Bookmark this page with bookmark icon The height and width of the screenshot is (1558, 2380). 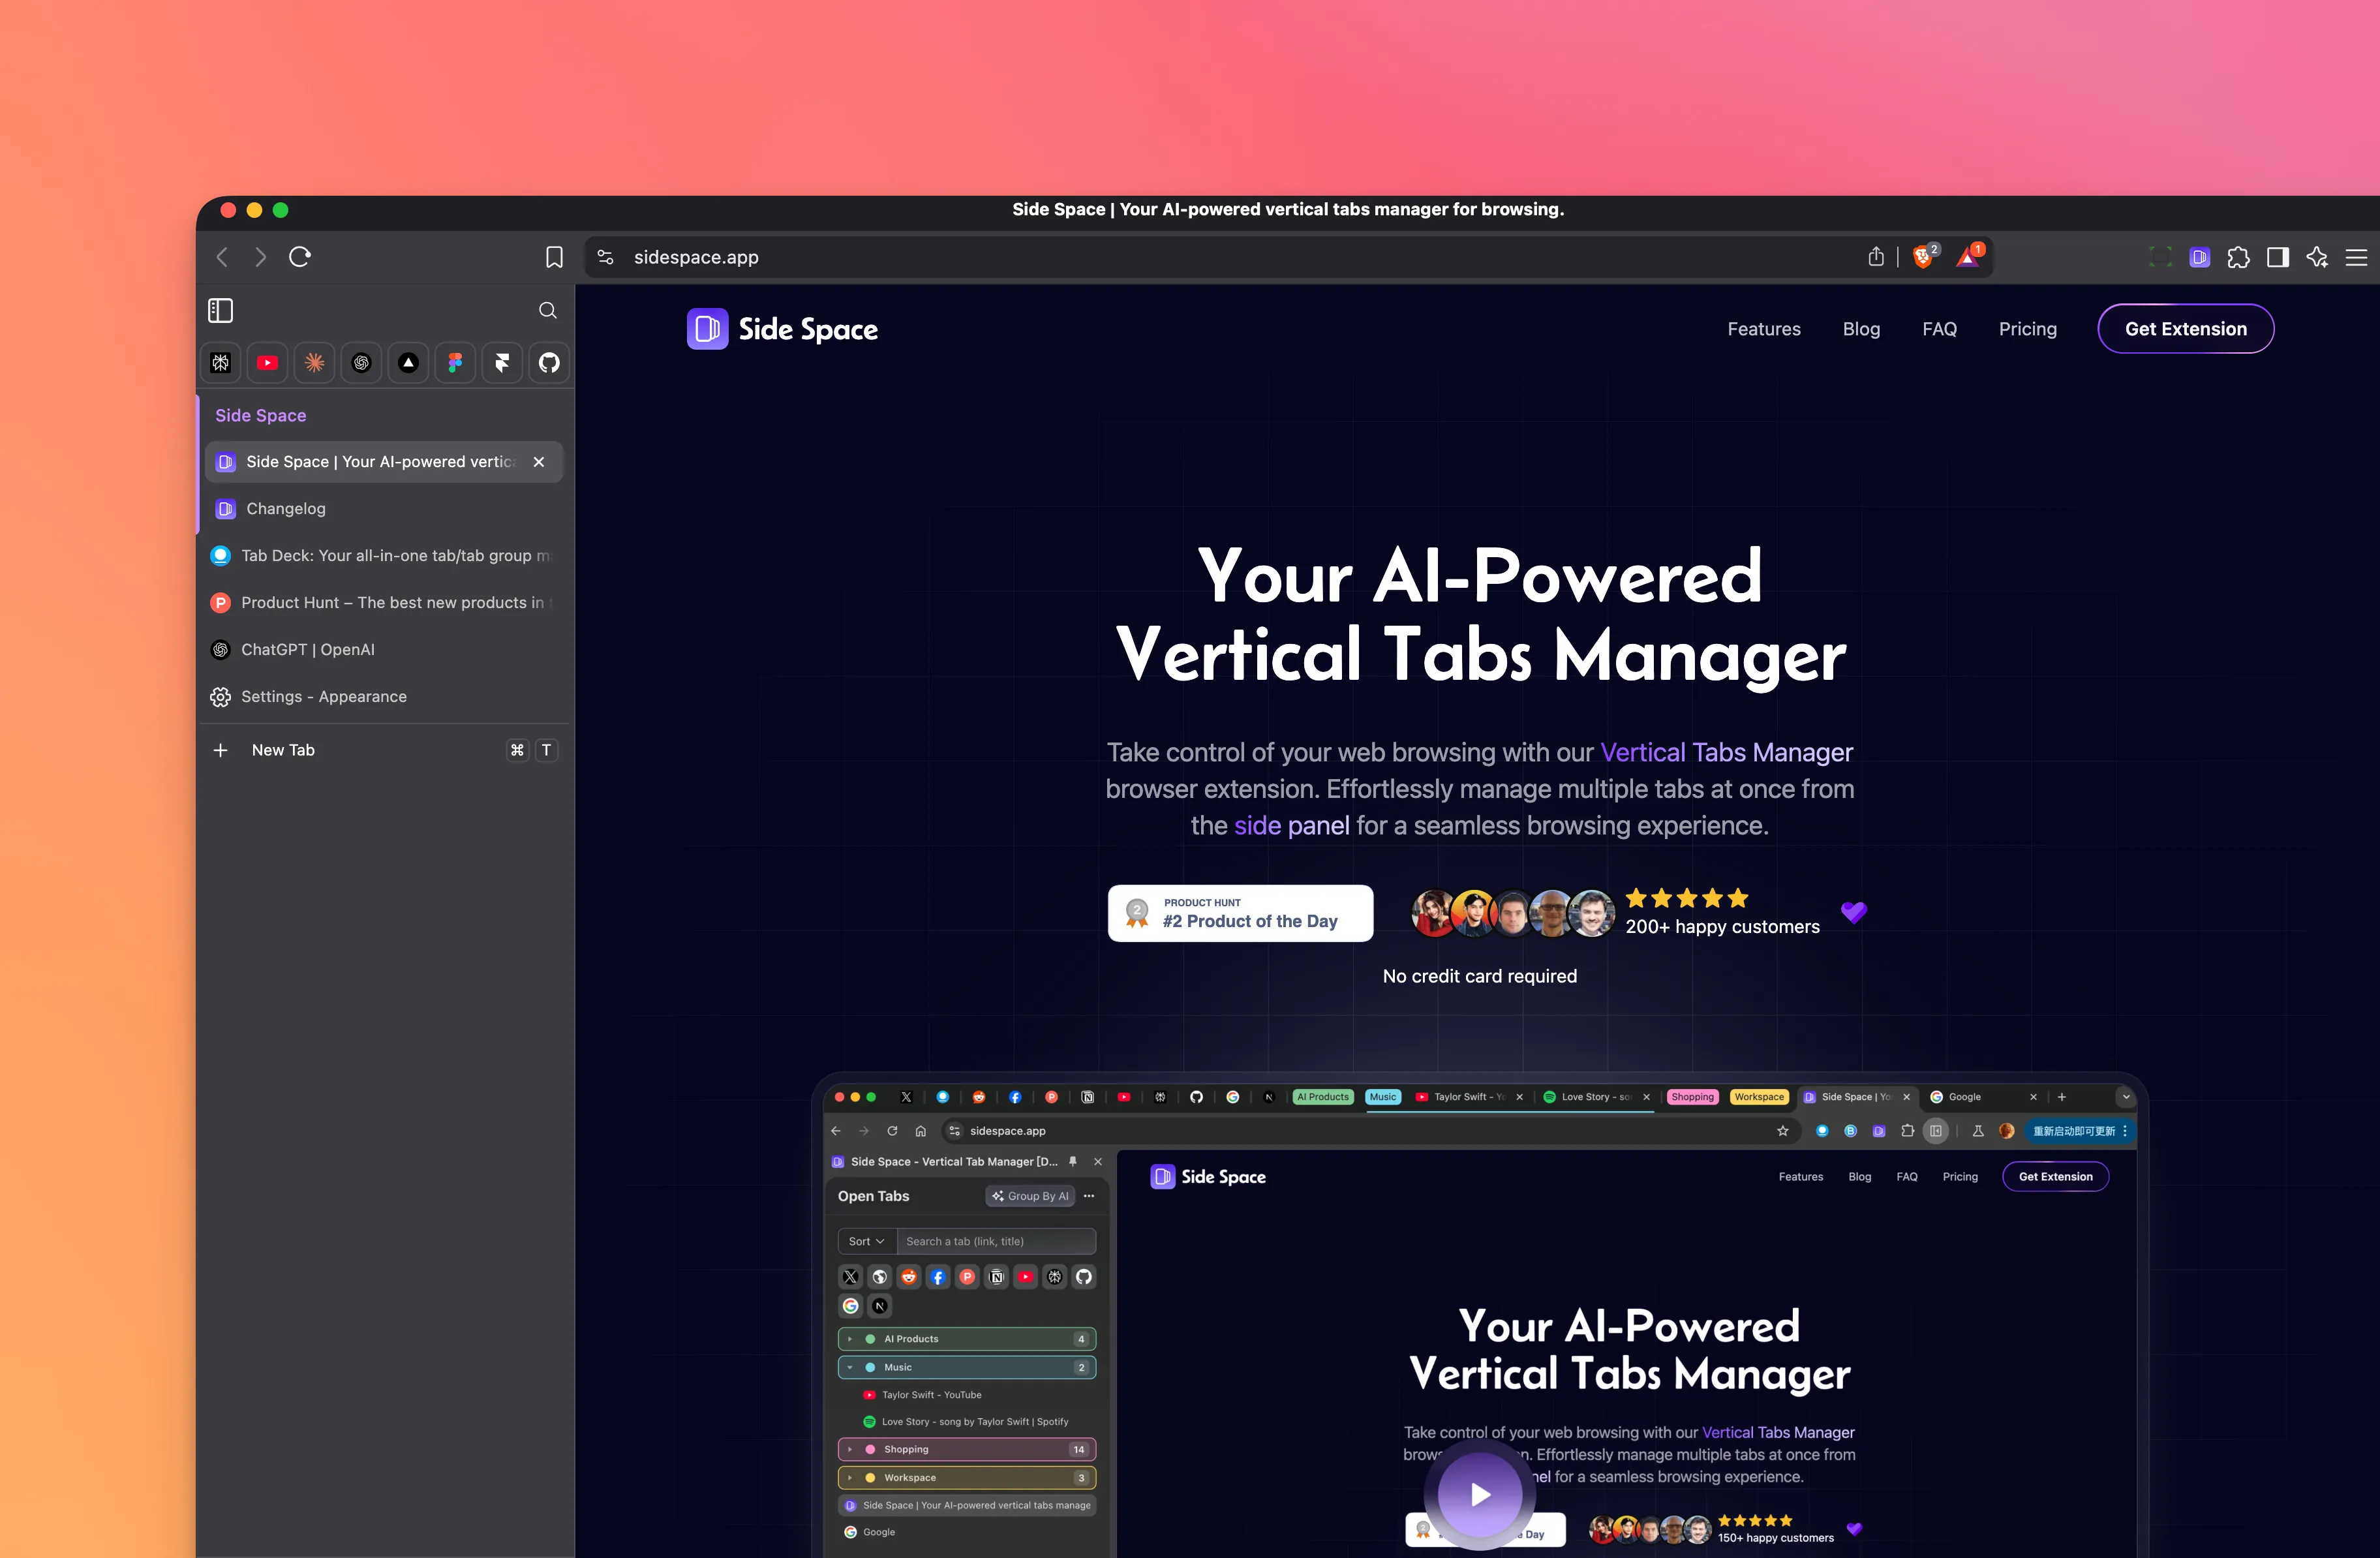[x=554, y=257]
